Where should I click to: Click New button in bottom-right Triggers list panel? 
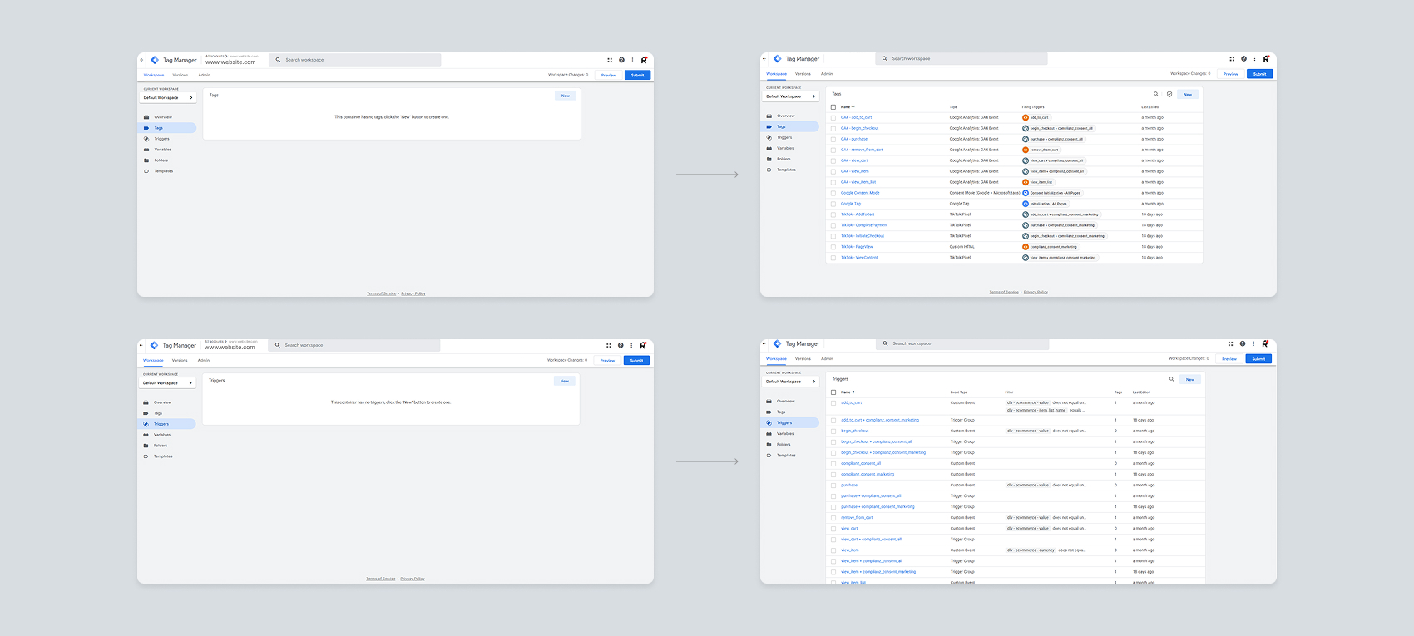(1190, 379)
